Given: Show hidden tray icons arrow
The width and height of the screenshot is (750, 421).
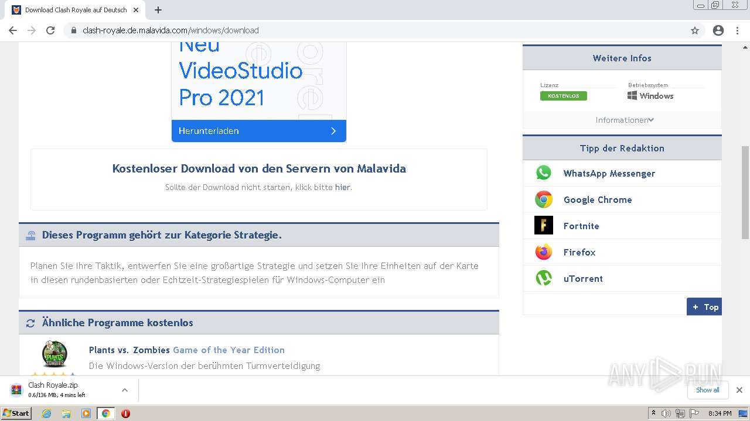Looking at the screenshot, I should tap(653, 413).
